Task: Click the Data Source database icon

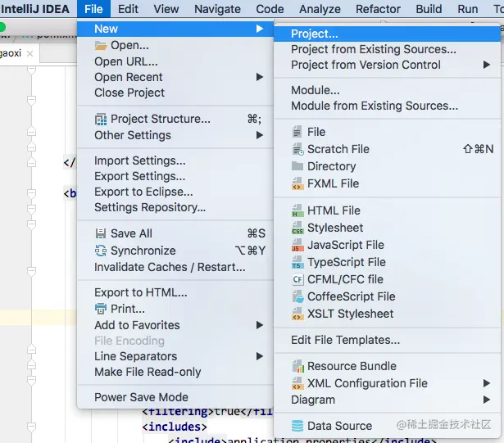Action: point(297,426)
